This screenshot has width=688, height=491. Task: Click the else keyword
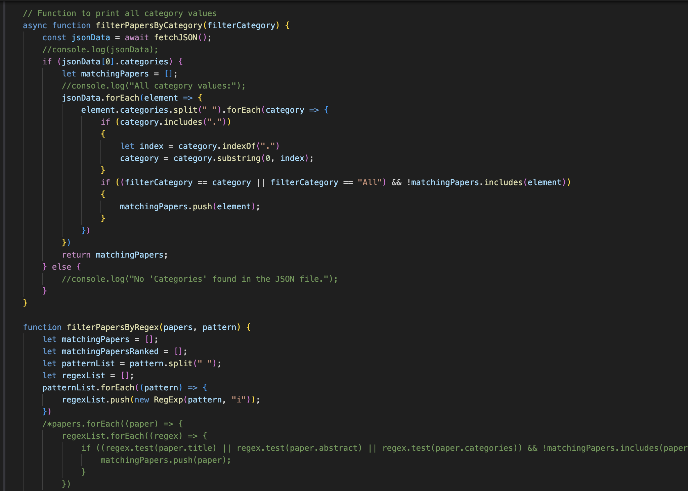(61, 267)
